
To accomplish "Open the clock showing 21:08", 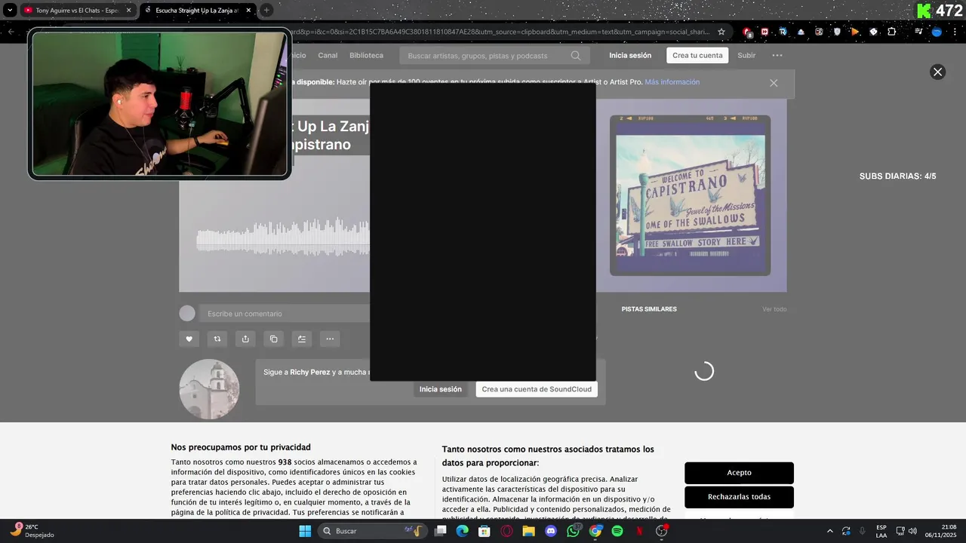I will (941, 531).
